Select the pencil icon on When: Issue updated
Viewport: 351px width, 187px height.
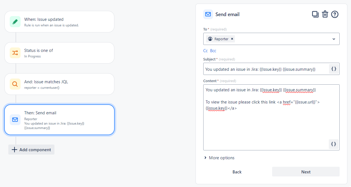coord(15,21)
